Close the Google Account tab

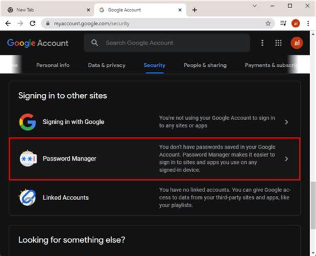(180, 10)
